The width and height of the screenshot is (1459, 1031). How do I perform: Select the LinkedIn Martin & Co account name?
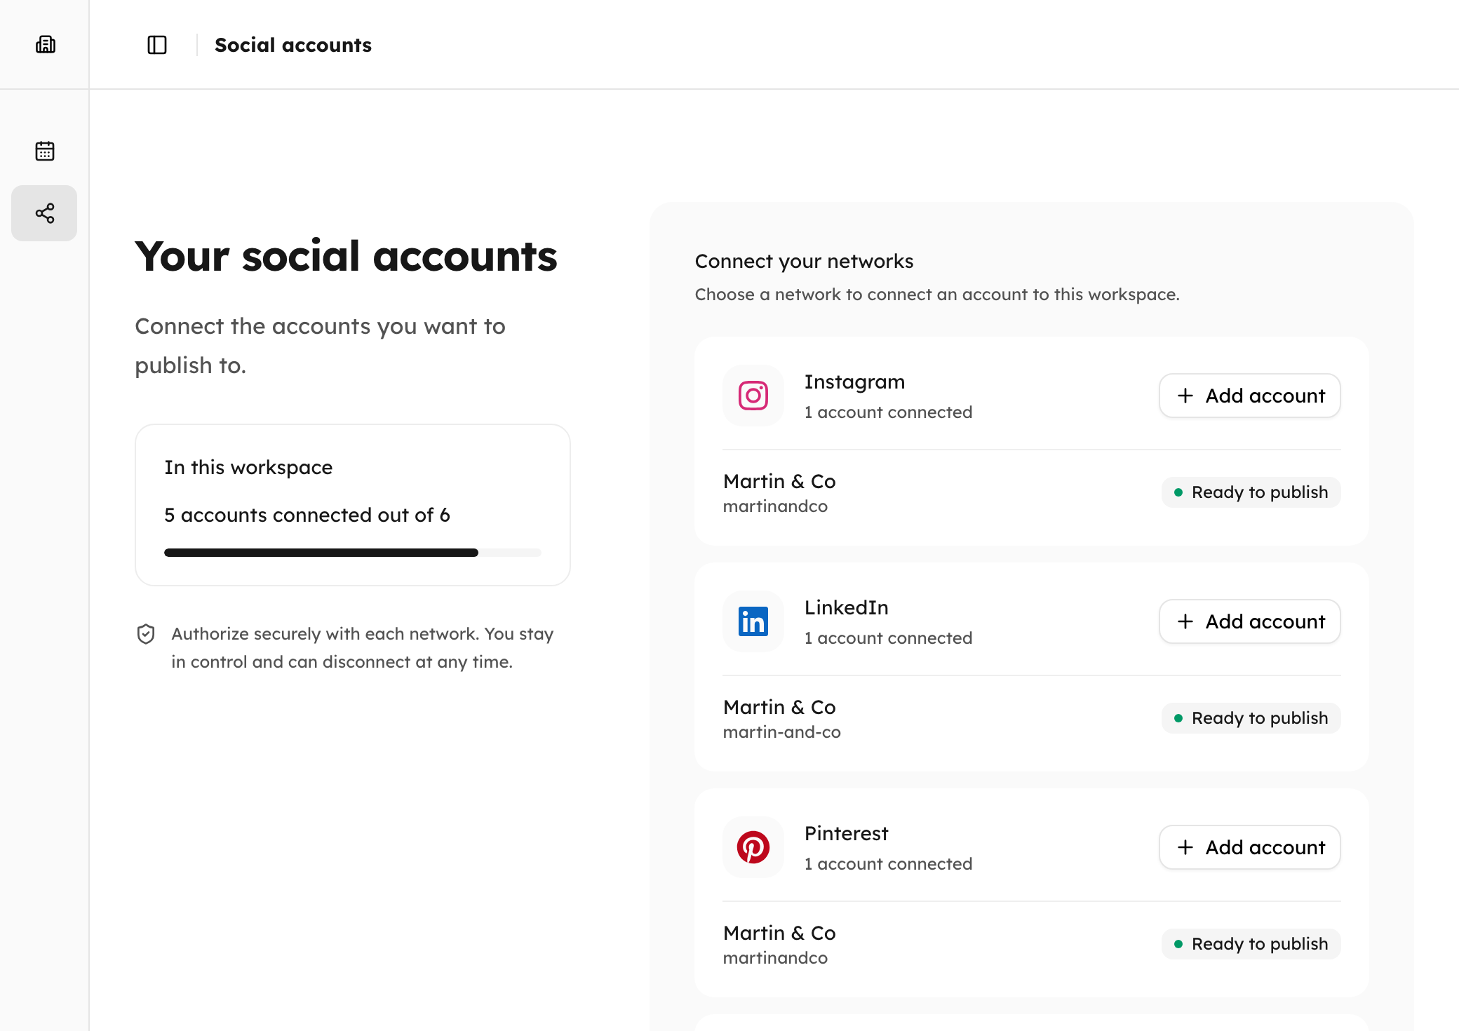coord(779,707)
